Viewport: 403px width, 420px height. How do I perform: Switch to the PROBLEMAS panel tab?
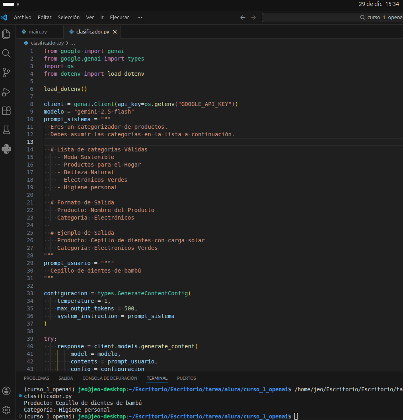(x=36, y=378)
